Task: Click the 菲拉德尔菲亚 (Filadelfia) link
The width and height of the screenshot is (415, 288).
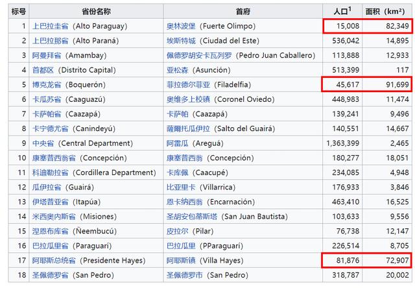Action: coord(186,85)
